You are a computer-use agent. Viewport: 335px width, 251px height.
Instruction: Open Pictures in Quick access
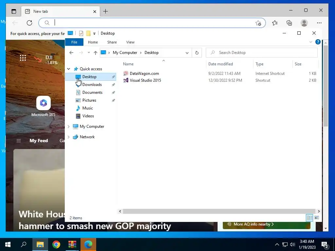click(x=89, y=100)
